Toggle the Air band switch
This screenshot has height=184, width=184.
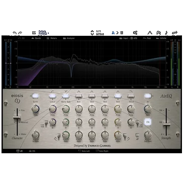148,96
